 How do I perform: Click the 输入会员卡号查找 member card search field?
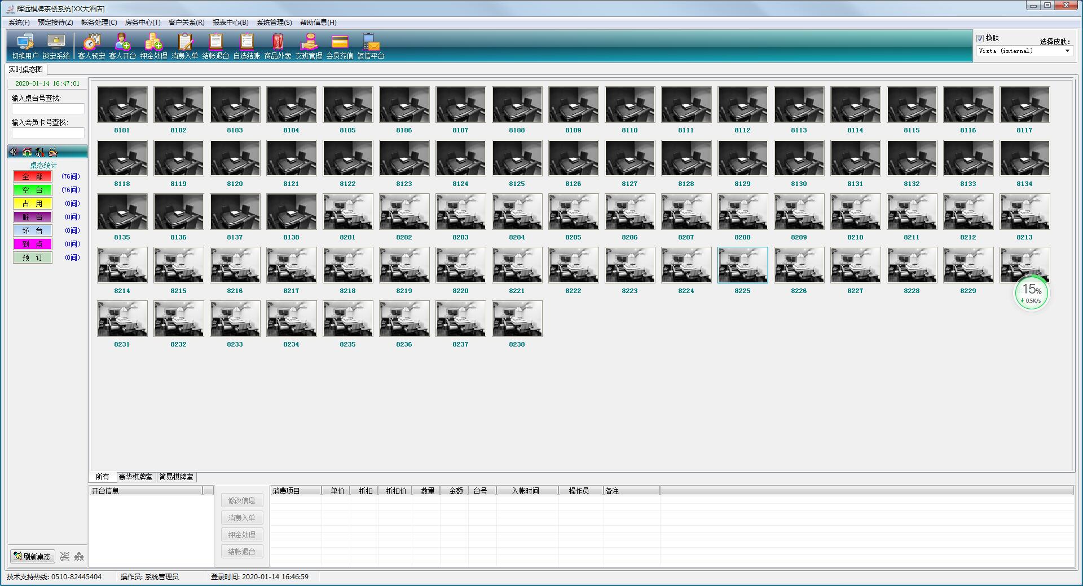(x=48, y=133)
